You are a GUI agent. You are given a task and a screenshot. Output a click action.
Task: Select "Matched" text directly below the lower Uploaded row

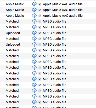(12, 50)
